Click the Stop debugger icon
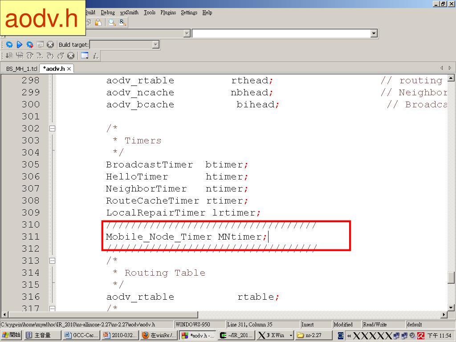The width and height of the screenshot is (456, 342). click(71, 56)
